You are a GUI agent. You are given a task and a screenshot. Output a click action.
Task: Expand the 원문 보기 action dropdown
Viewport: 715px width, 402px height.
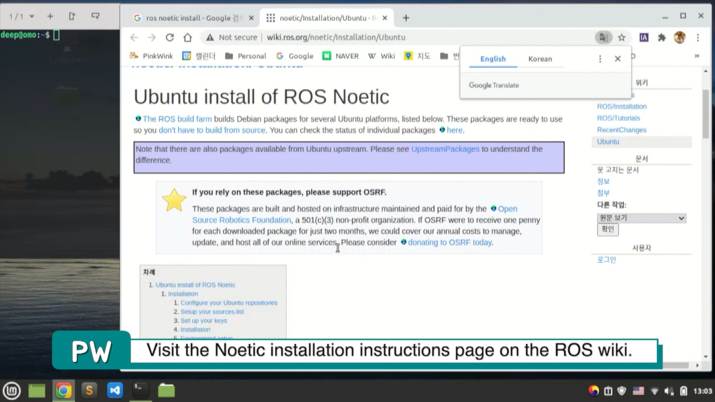tap(641, 218)
